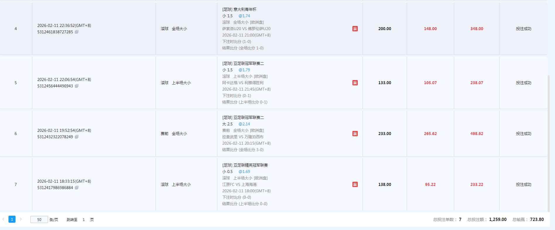
Task: Go to the previous page arrow
Action: tap(3, 219)
